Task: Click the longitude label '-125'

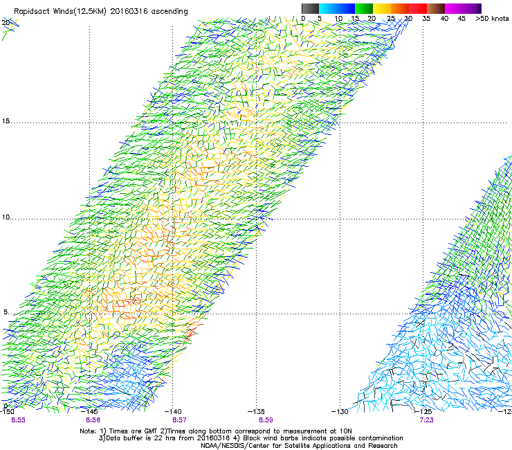Action: tap(423, 412)
